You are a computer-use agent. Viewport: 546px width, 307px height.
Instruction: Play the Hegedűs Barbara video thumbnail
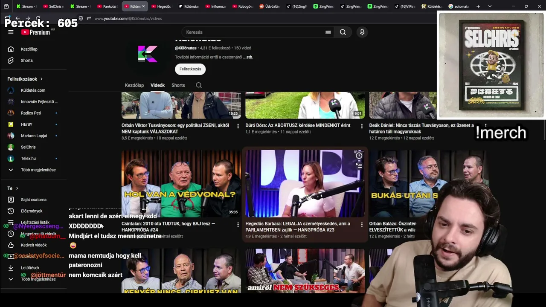pyautogui.click(x=305, y=184)
